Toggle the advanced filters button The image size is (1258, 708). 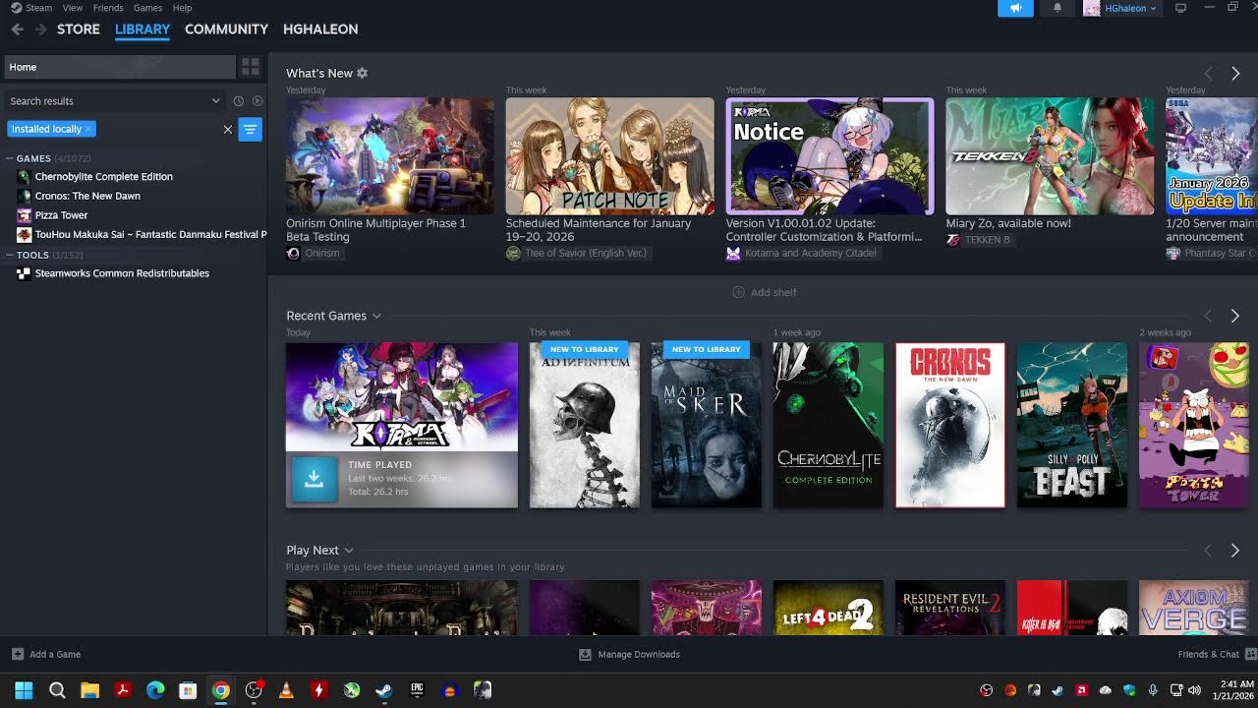251,129
